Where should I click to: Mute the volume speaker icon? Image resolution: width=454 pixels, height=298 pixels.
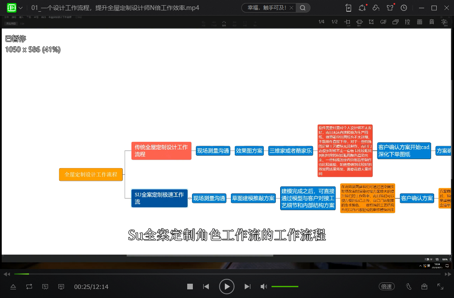[263, 286]
